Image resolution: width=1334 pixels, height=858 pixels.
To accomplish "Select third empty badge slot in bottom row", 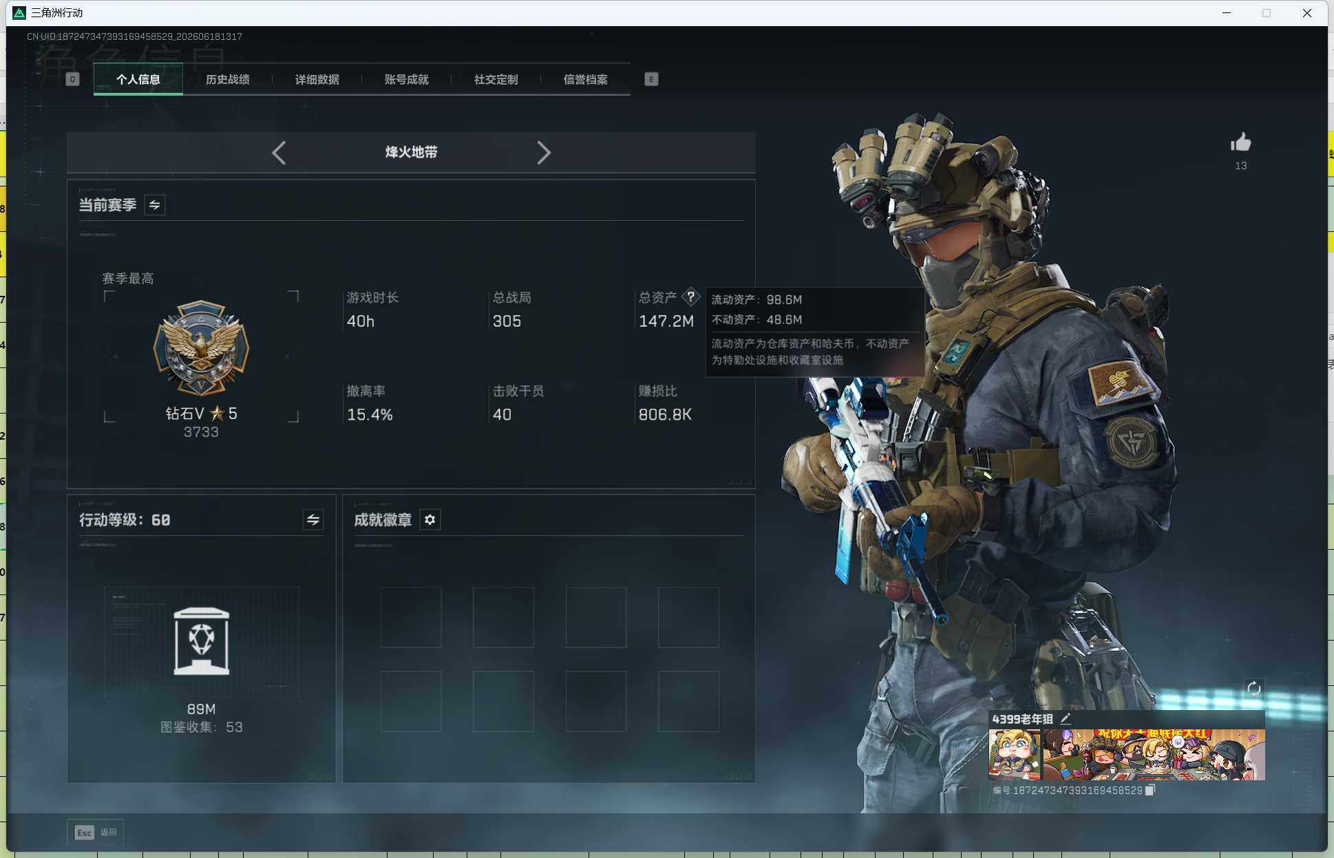I will point(596,701).
